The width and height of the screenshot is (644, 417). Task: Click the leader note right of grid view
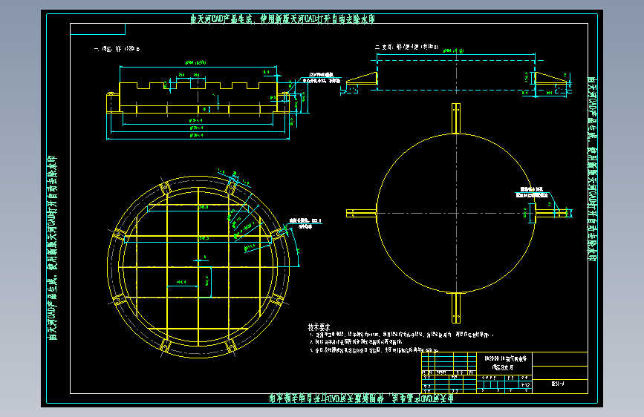(x=305, y=223)
